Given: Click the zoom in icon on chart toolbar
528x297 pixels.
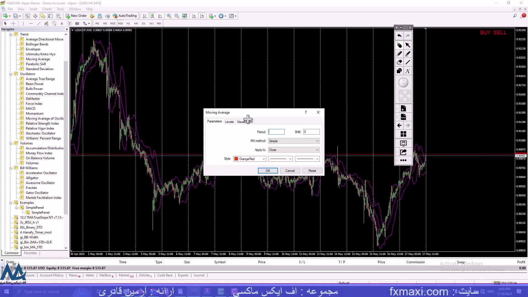Looking at the screenshot, I should pos(169,16).
